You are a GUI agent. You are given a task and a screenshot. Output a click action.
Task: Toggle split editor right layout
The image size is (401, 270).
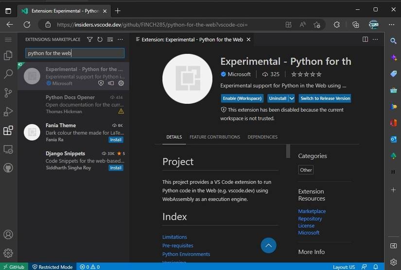pyautogui.click(x=365, y=39)
